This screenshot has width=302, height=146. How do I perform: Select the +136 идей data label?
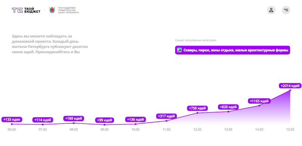click(136, 120)
